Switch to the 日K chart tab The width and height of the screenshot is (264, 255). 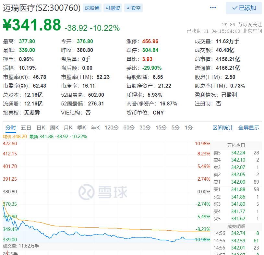(41, 127)
